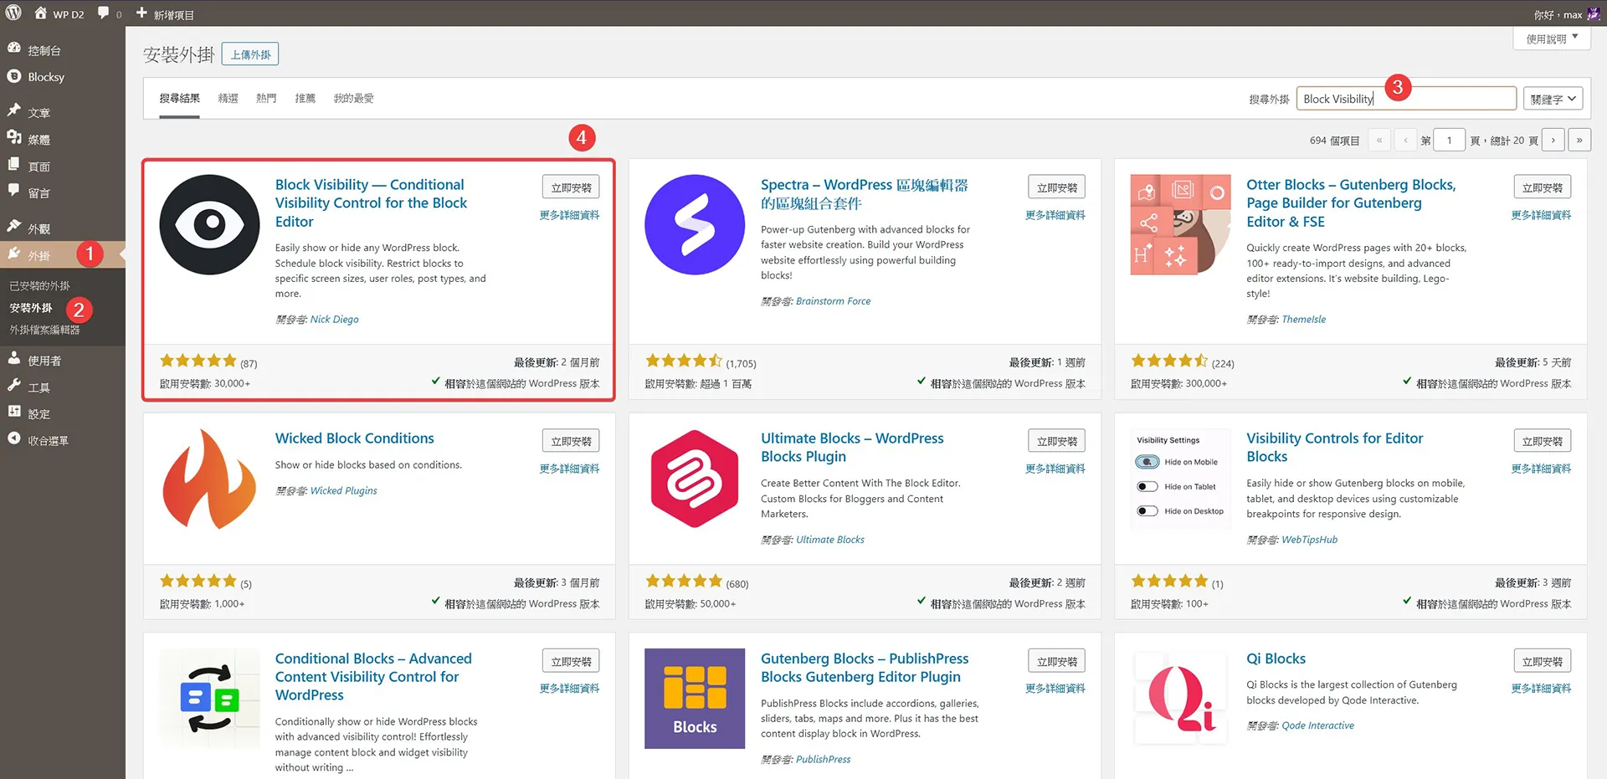1607x779 pixels.
Task: Click the PublishPress Blocks purple icon
Action: pos(695,699)
